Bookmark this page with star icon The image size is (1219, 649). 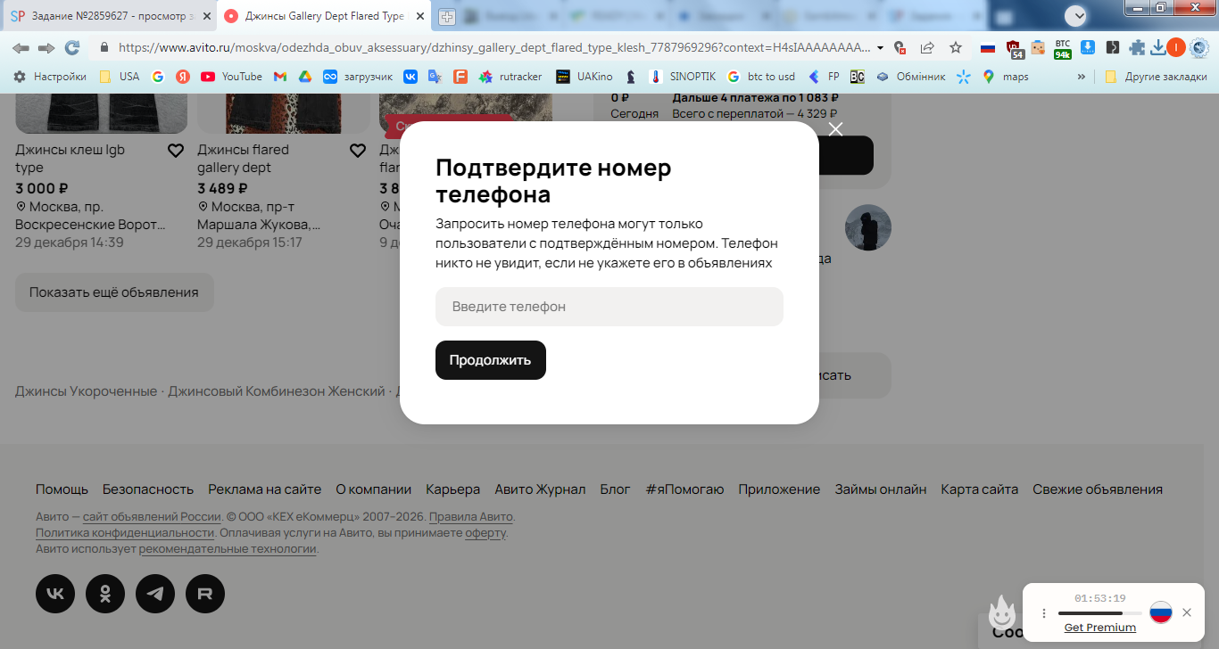[956, 48]
